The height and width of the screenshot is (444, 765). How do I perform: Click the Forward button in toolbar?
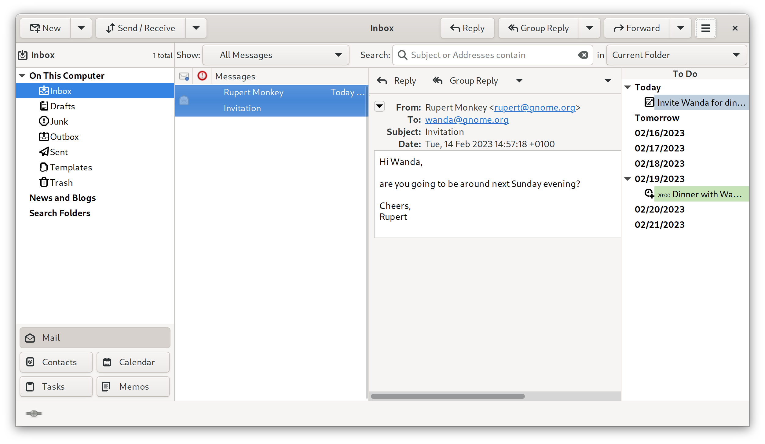click(x=637, y=28)
